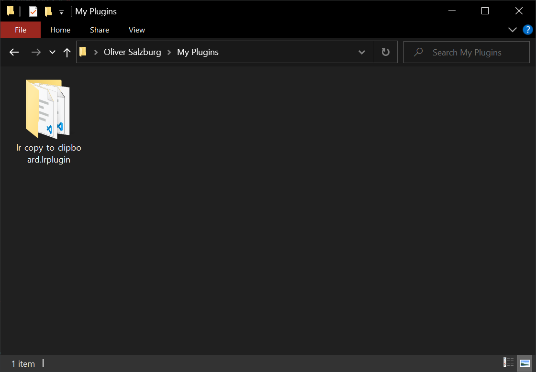Refresh the My Plugins folder
Image resolution: width=536 pixels, height=372 pixels.
pyautogui.click(x=386, y=52)
